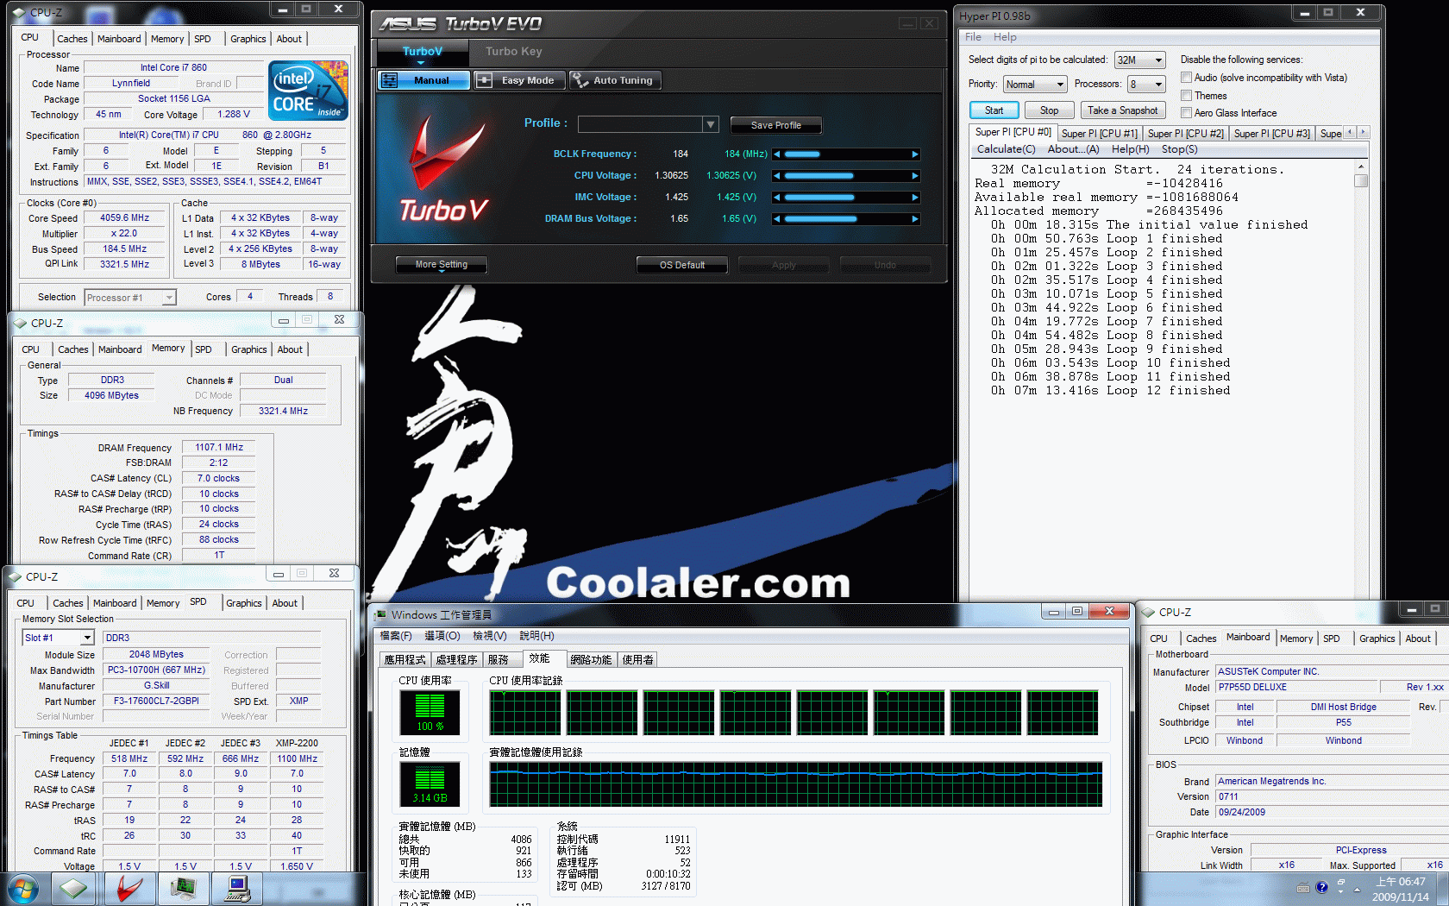Screen dimensions: 1449x906
Task: Click the Hyper PI computer taskbar icon
Action: coord(238,889)
